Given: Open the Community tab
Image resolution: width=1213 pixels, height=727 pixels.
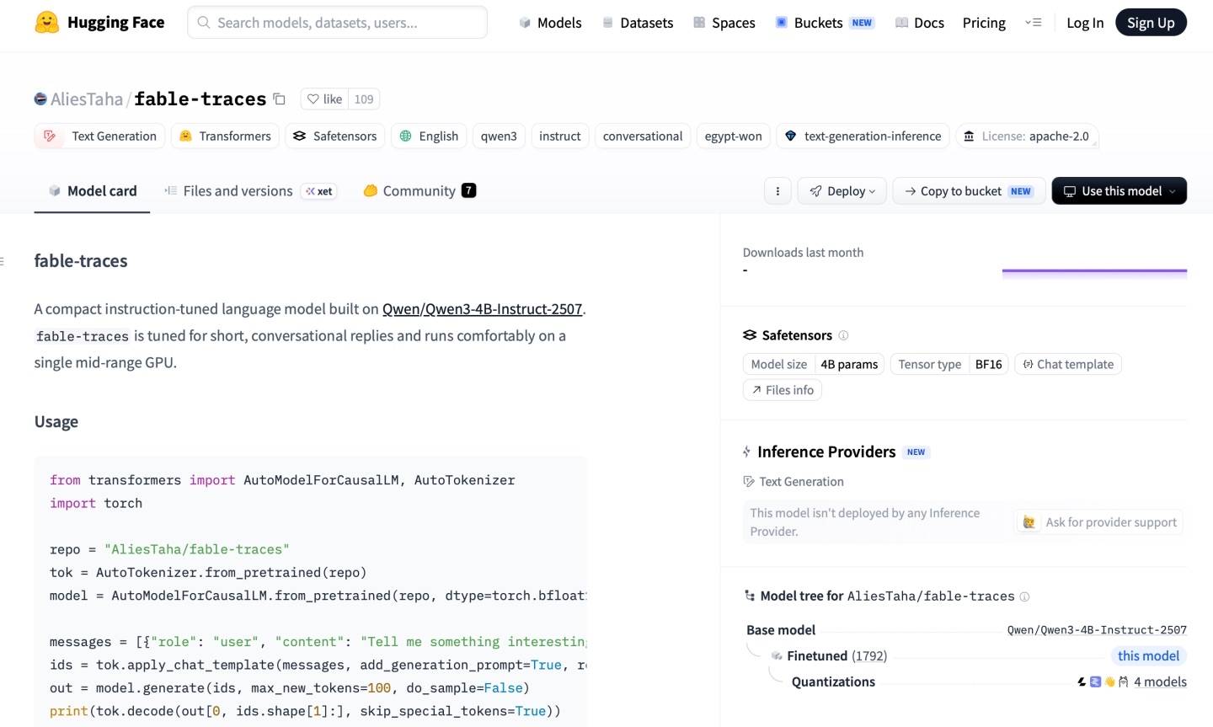Looking at the screenshot, I should tap(419, 191).
